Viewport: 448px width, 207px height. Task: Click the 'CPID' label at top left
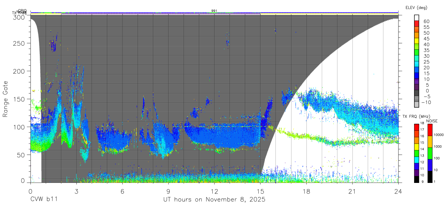pyautogui.click(x=22, y=11)
